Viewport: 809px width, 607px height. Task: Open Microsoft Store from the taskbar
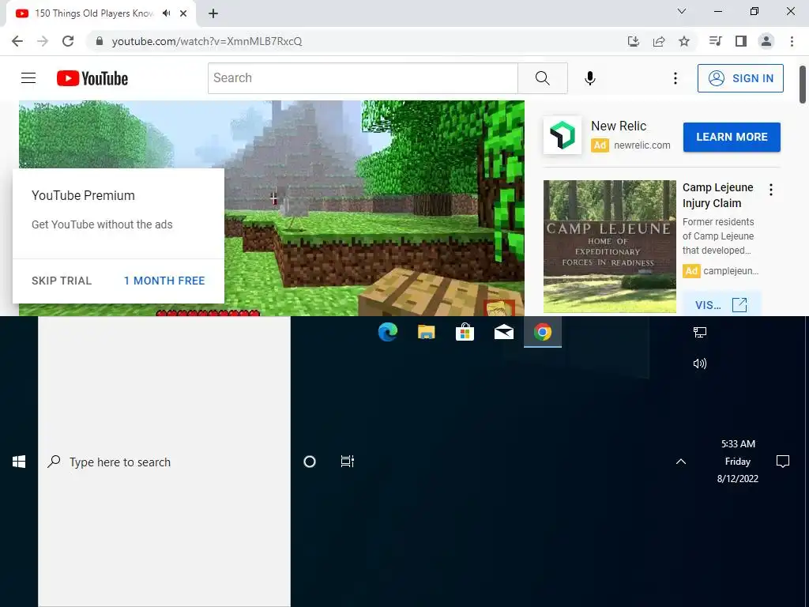pyautogui.click(x=465, y=332)
